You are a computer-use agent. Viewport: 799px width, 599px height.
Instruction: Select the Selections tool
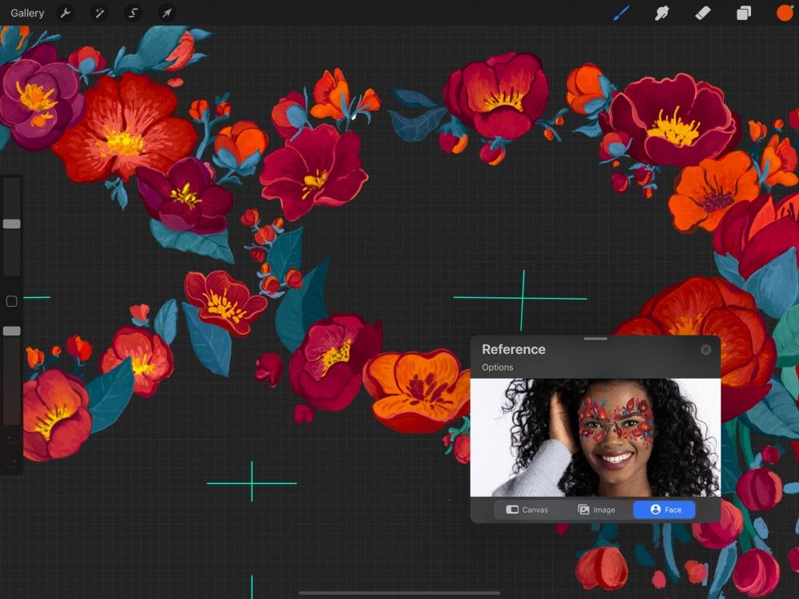[x=133, y=13]
